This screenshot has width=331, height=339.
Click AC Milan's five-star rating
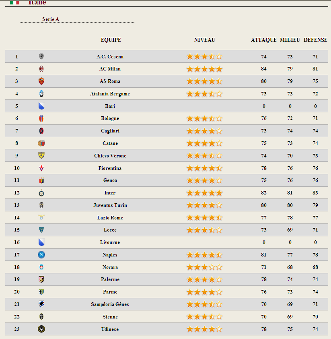click(204, 69)
